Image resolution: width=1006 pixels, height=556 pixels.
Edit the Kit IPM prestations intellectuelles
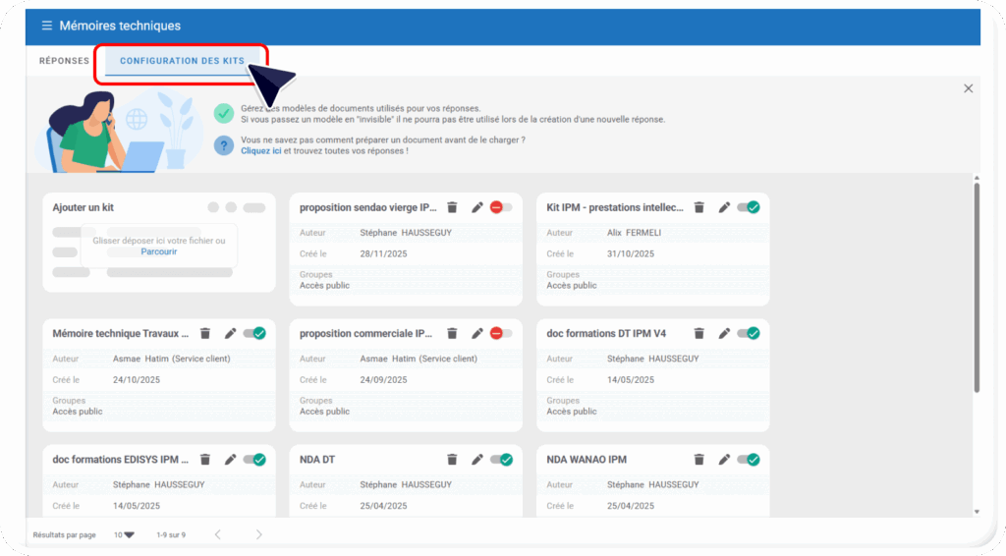(x=724, y=207)
